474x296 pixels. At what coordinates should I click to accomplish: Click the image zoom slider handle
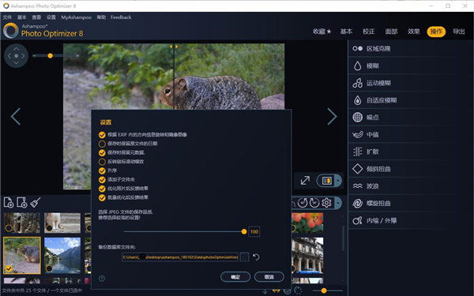click(51, 55)
